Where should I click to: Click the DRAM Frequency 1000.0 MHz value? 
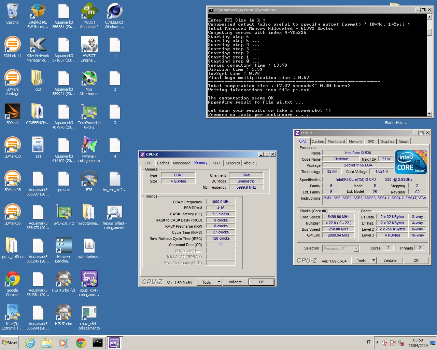(221, 202)
